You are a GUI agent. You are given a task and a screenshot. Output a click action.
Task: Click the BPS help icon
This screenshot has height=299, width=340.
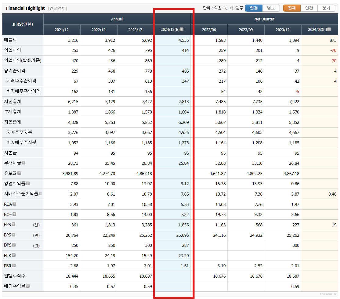pyautogui.click(x=13, y=235)
